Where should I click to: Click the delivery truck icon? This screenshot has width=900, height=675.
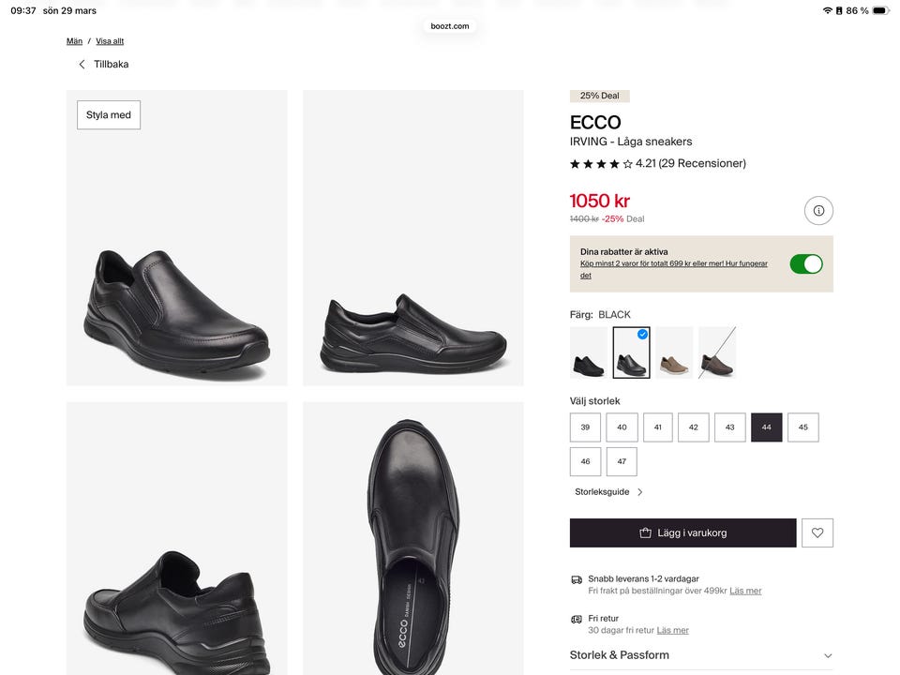pyautogui.click(x=577, y=579)
